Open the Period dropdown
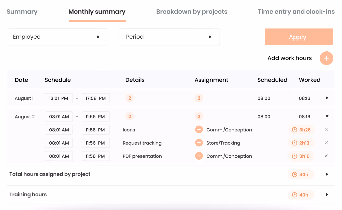 coord(169,37)
